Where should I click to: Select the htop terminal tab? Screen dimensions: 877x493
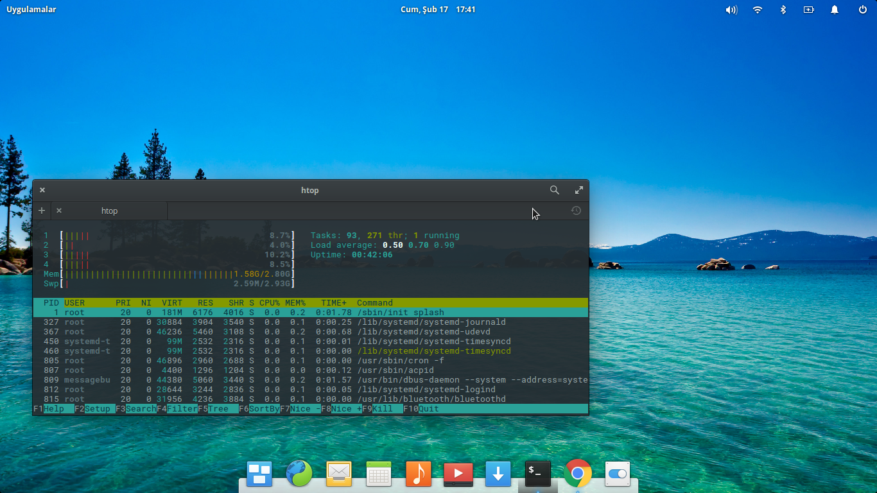[109, 211]
